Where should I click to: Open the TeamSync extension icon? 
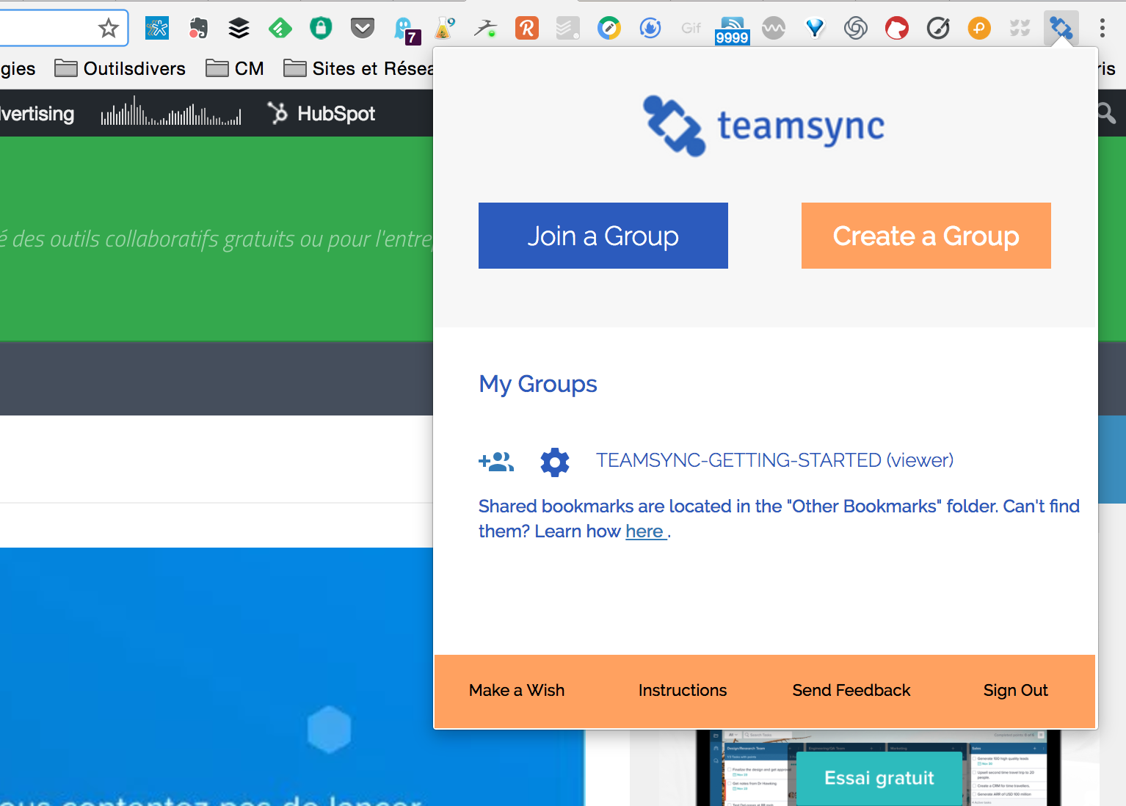[x=1061, y=28]
